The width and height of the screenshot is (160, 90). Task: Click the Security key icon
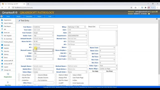click(x=2, y=51)
